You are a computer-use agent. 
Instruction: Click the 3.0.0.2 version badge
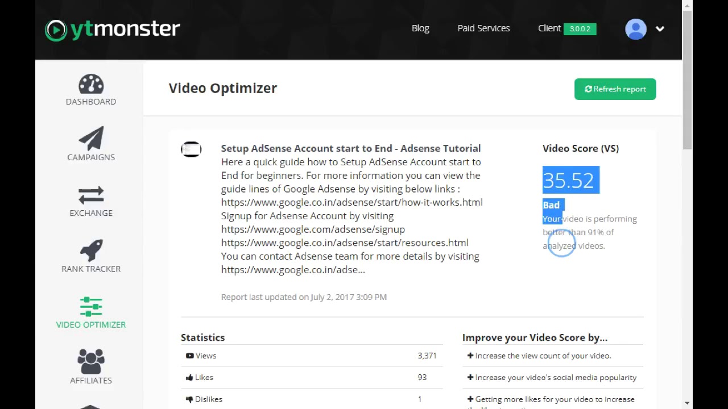580,29
